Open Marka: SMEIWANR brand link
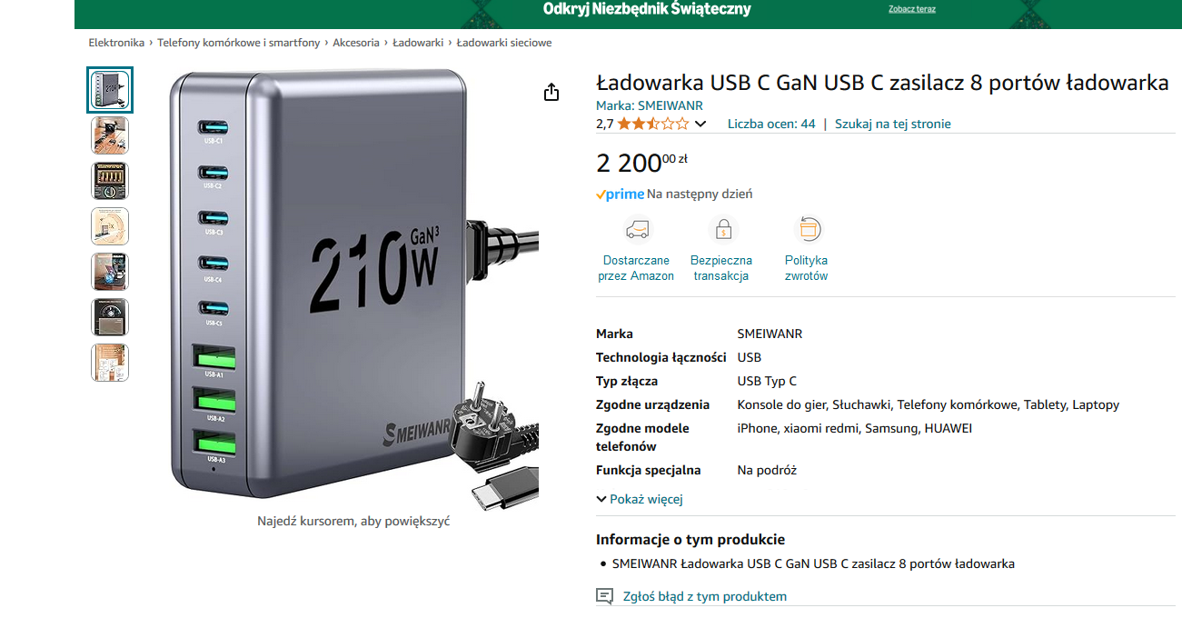Screen dimensions: 1182x638 [650, 105]
